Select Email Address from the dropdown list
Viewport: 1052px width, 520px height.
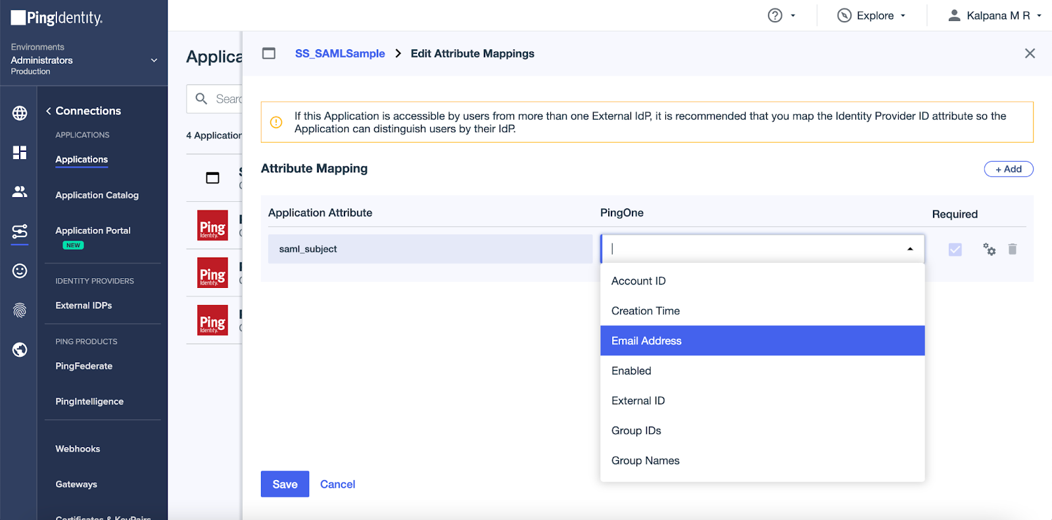[x=761, y=341]
